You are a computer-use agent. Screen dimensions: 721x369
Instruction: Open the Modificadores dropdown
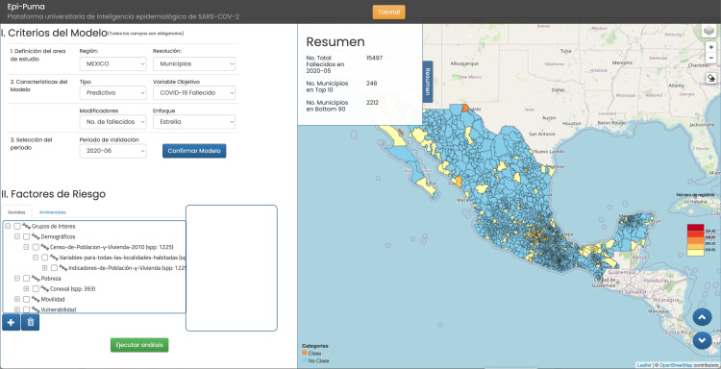(x=112, y=122)
